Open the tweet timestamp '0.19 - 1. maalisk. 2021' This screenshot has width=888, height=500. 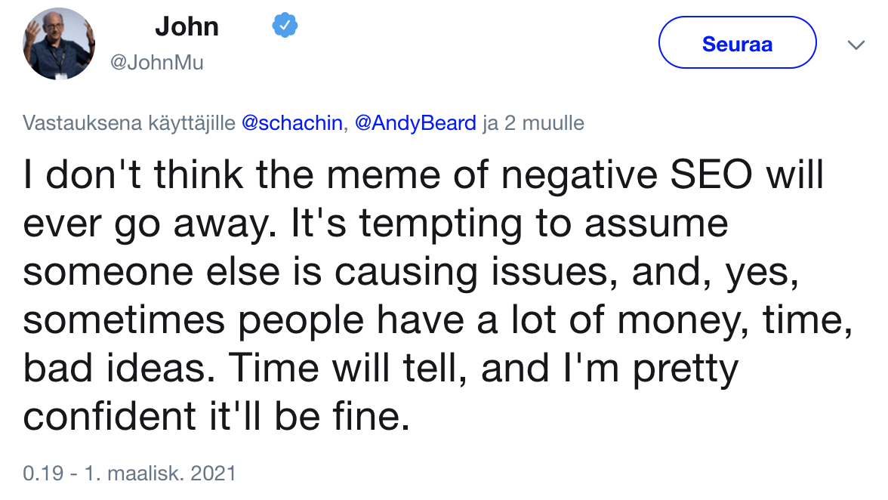(x=128, y=474)
